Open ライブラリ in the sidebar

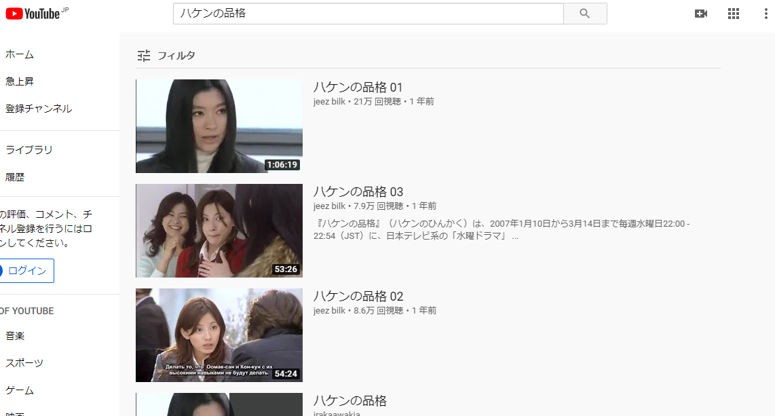[x=29, y=150]
